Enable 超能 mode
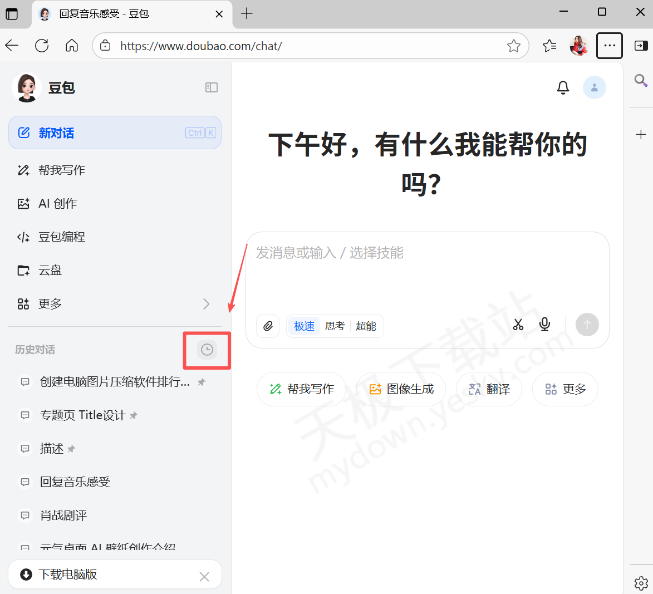The image size is (653, 594). (366, 326)
